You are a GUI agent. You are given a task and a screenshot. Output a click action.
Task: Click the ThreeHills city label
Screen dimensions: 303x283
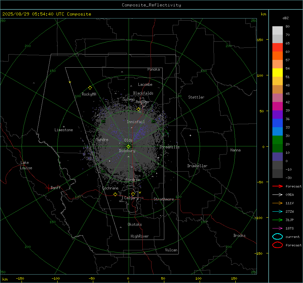[169, 147]
